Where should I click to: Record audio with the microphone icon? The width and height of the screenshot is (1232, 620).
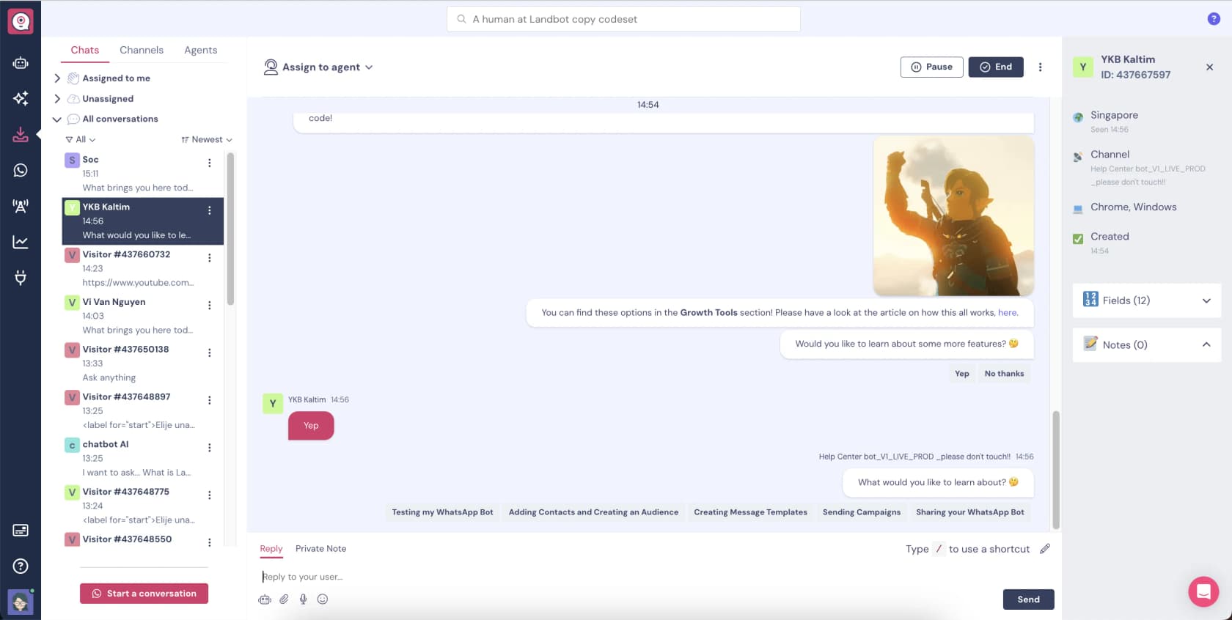(x=303, y=599)
